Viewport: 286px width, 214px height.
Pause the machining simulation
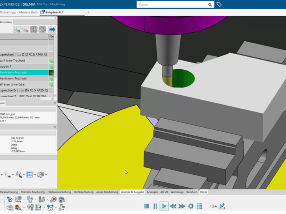pos(155,206)
